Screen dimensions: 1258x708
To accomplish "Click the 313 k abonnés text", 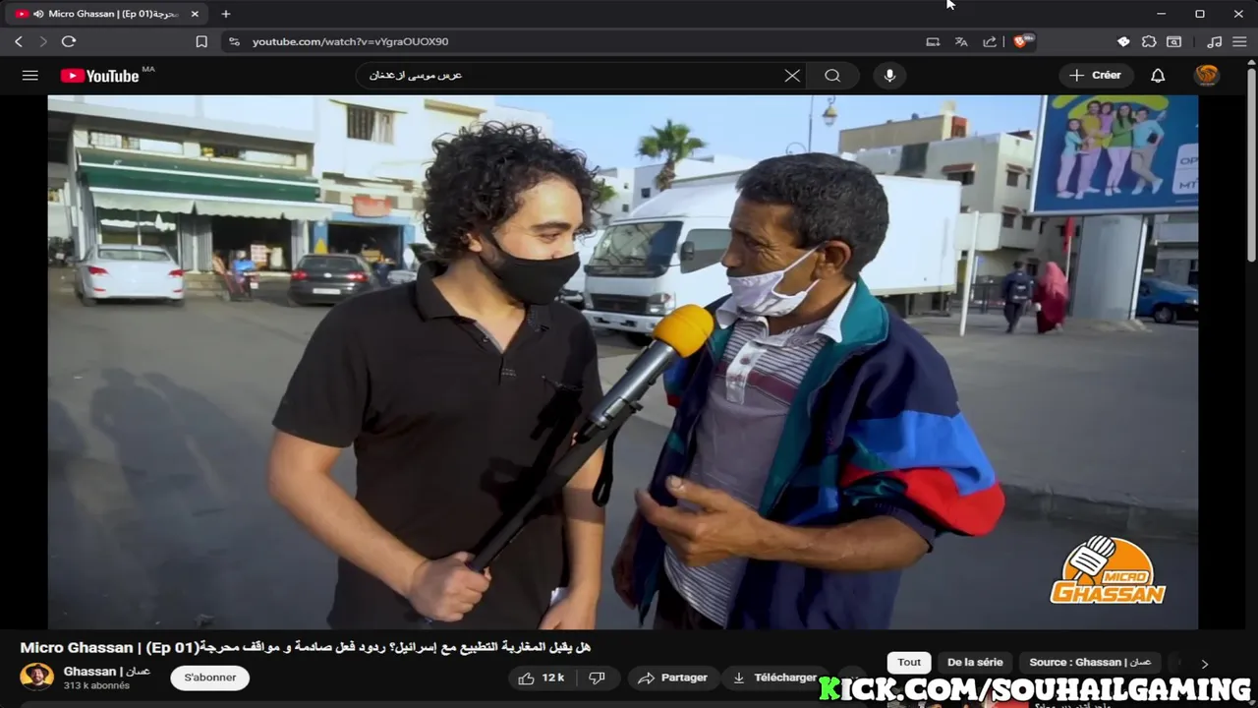I will pyautogui.click(x=96, y=685).
